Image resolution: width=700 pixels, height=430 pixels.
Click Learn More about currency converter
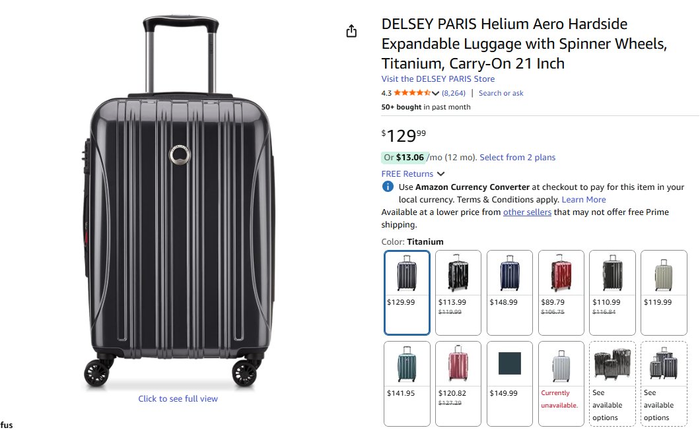pos(583,199)
